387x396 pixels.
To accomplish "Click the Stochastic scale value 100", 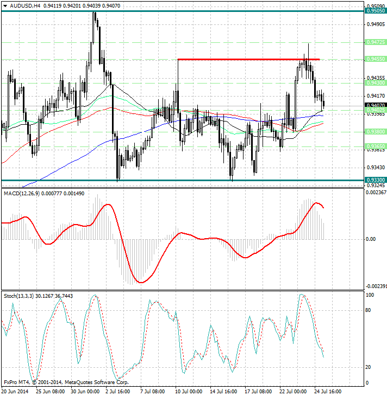I will (370, 295).
